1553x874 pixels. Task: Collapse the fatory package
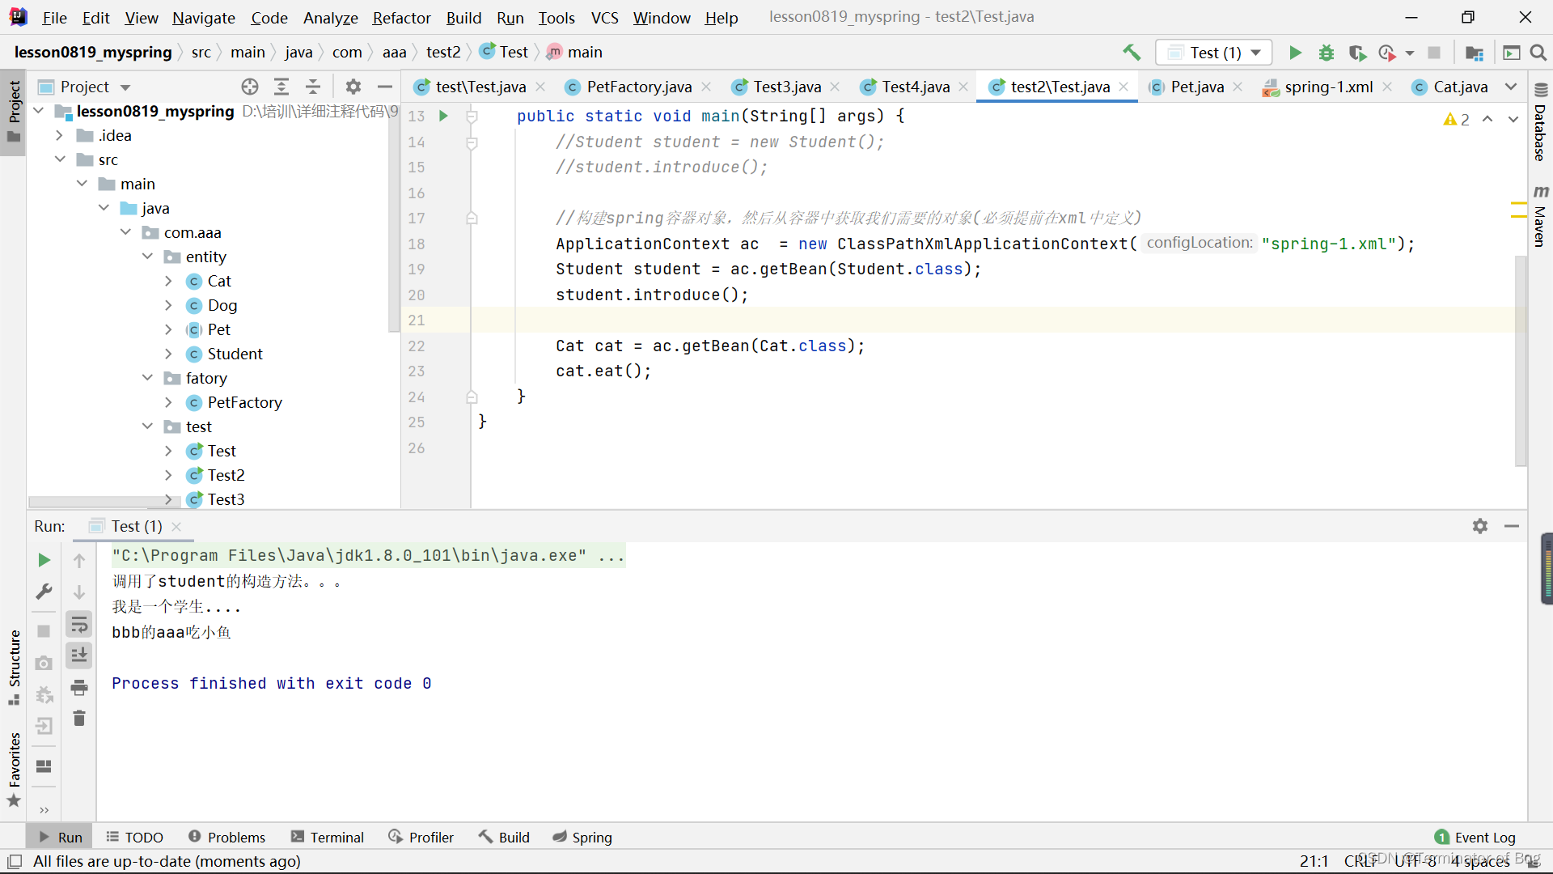(x=147, y=378)
